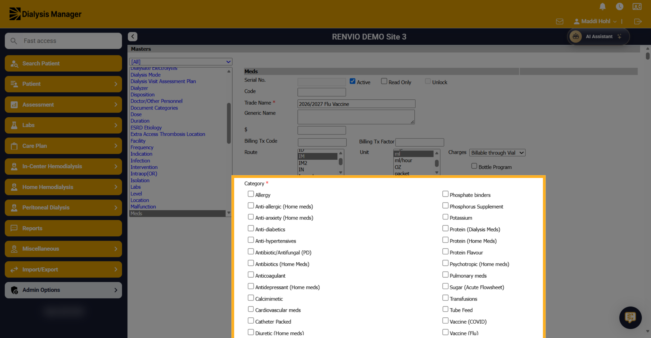
Task: Expand the Assessment menu chevron
Action: click(x=116, y=105)
